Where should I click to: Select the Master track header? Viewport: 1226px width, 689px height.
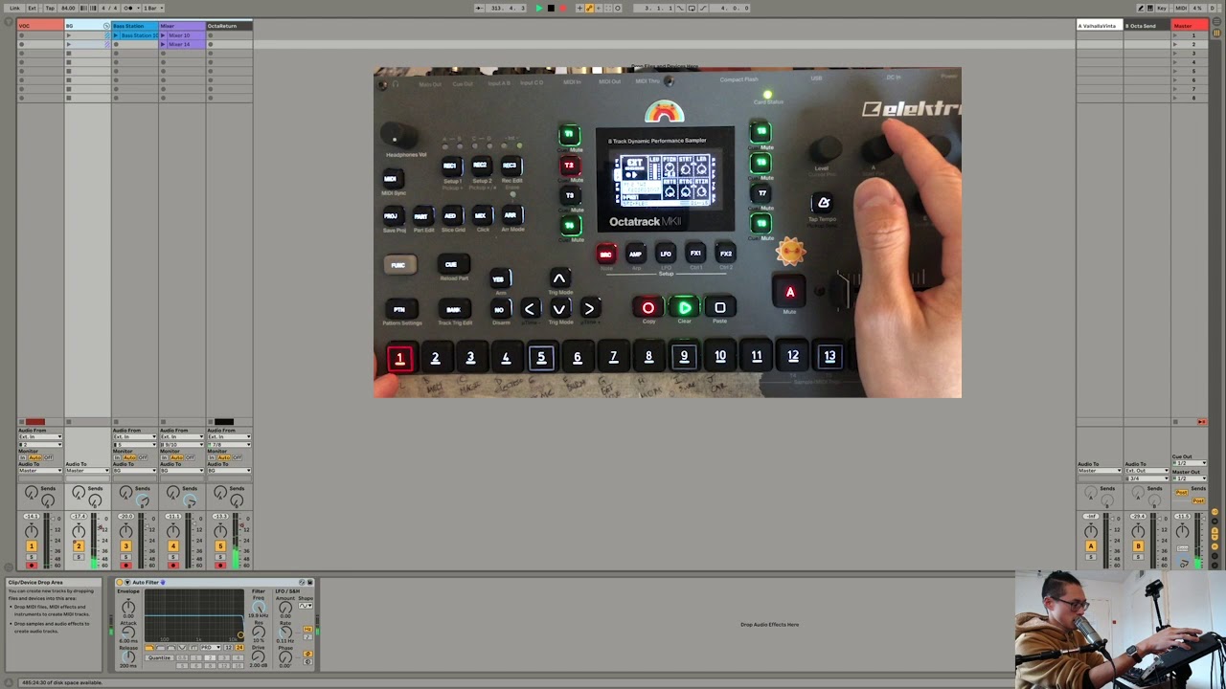[x=1191, y=26]
